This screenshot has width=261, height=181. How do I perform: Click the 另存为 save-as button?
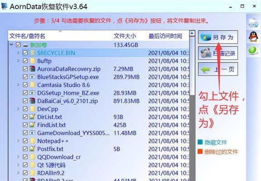[218, 37]
